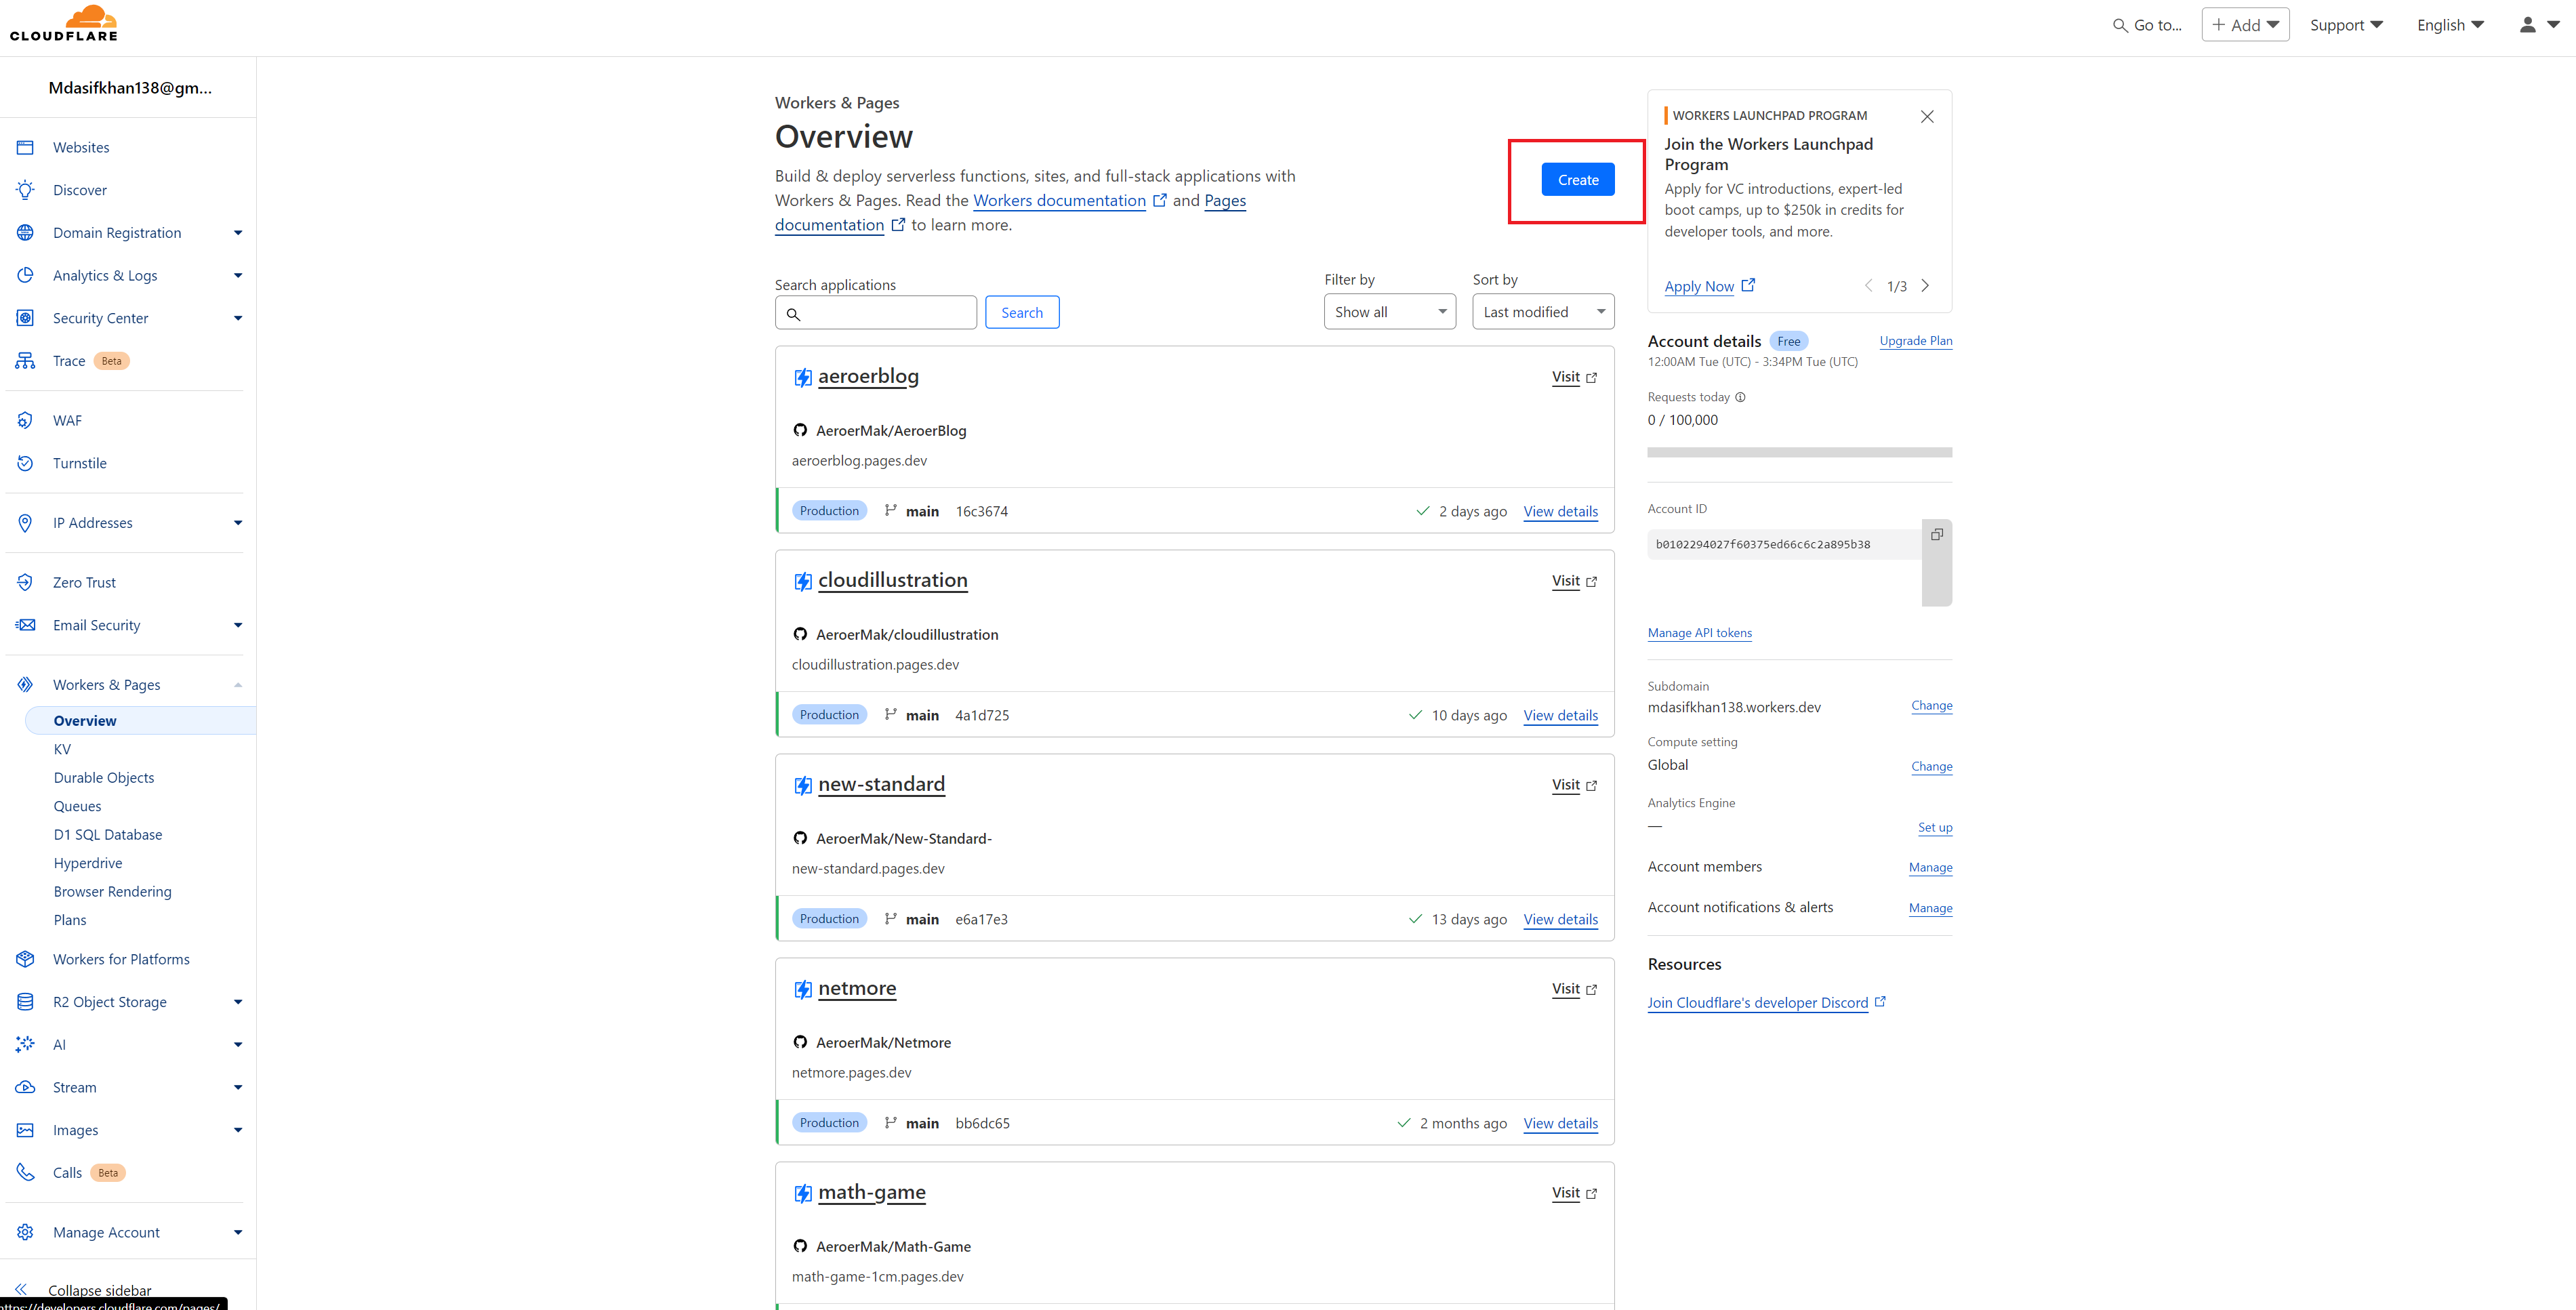The width and height of the screenshot is (2576, 1310).
Task: Click the Stream cloud icon
Action: [25, 1087]
